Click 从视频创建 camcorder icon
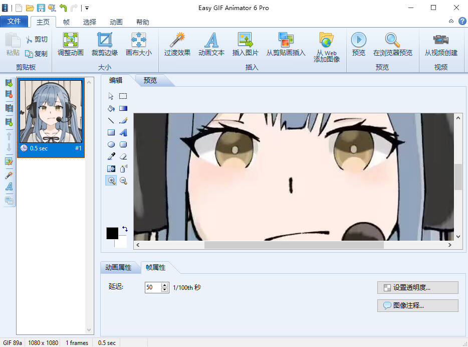This screenshot has width=468, height=347. (441, 44)
